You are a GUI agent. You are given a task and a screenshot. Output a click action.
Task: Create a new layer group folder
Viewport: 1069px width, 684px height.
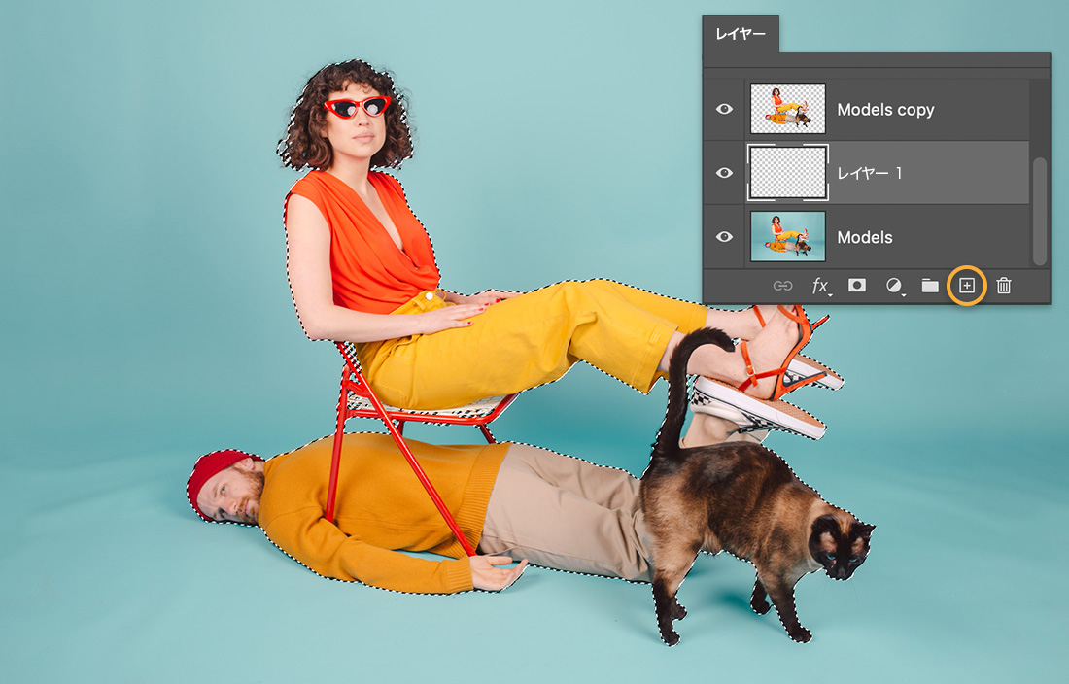coord(930,286)
